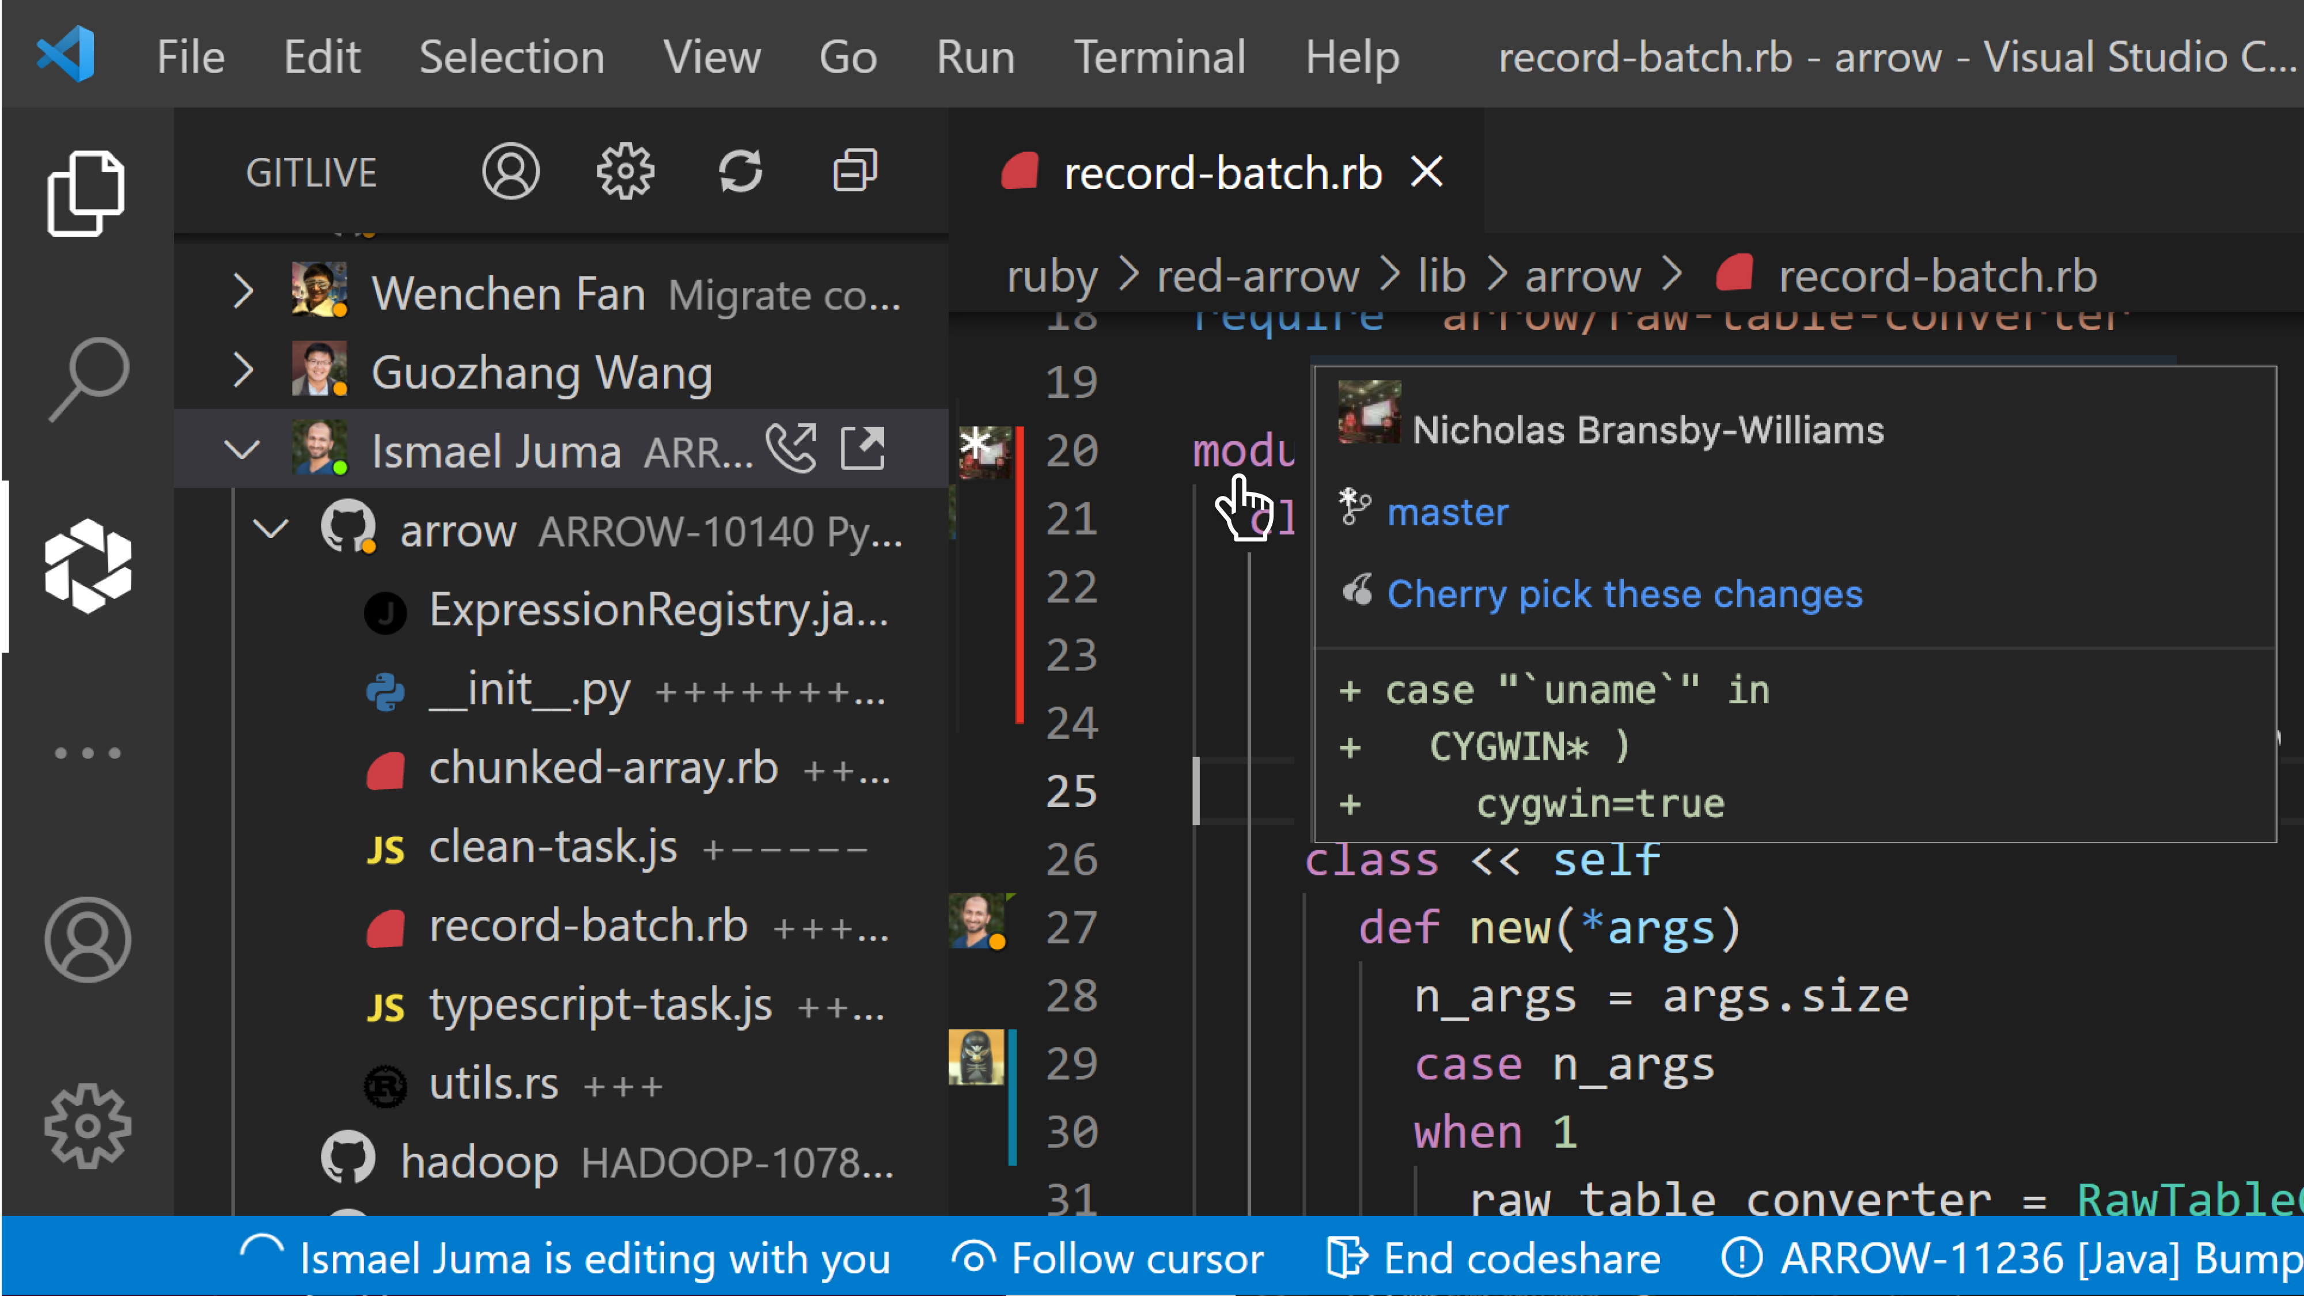Viewport: 2304px width, 1296px height.
Task: Open the File menu
Action: [191, 56]
